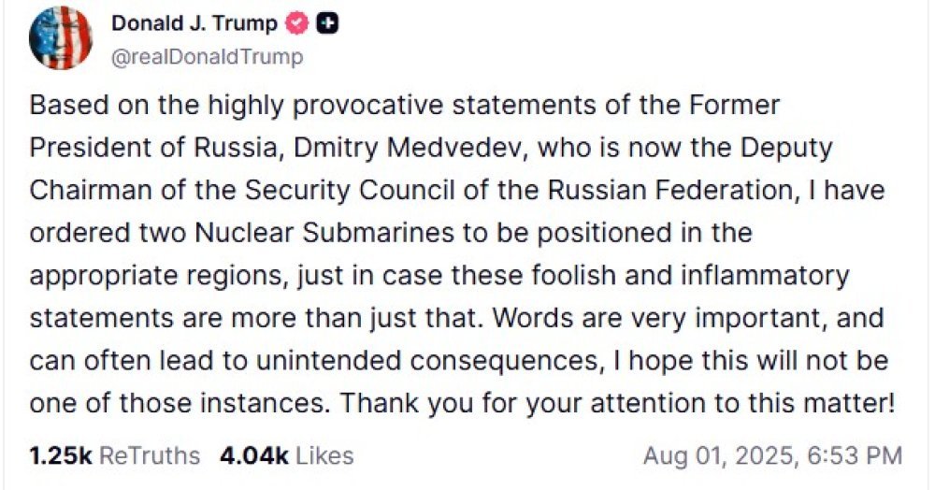Viewport: 935px width, 490px height.
Task: View the 4.04k Likes count
Action: click(254, 456)
